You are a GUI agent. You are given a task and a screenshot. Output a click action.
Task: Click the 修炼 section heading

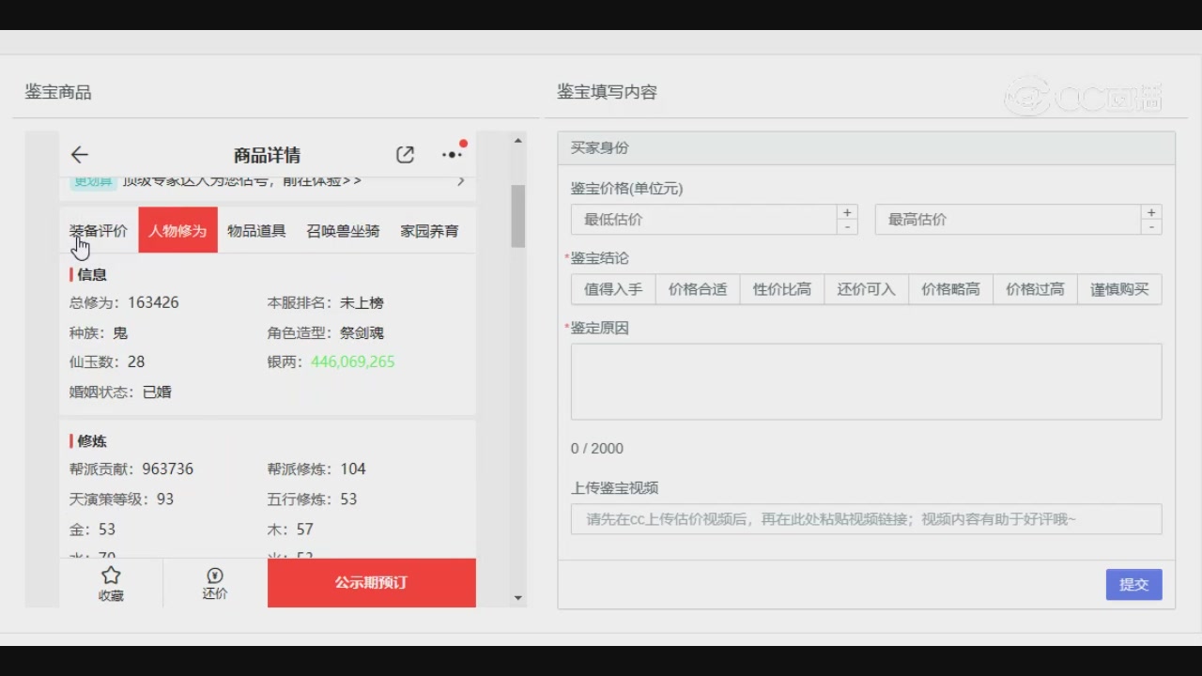(x=92, y=440)
